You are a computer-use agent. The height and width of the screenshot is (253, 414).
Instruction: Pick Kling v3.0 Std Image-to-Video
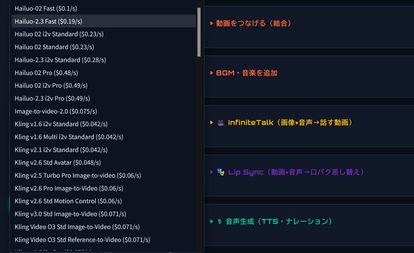click(70, 214)
